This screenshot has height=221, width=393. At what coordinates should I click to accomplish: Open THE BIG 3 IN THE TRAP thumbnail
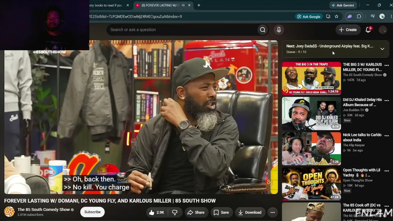(x=311, y=78)
